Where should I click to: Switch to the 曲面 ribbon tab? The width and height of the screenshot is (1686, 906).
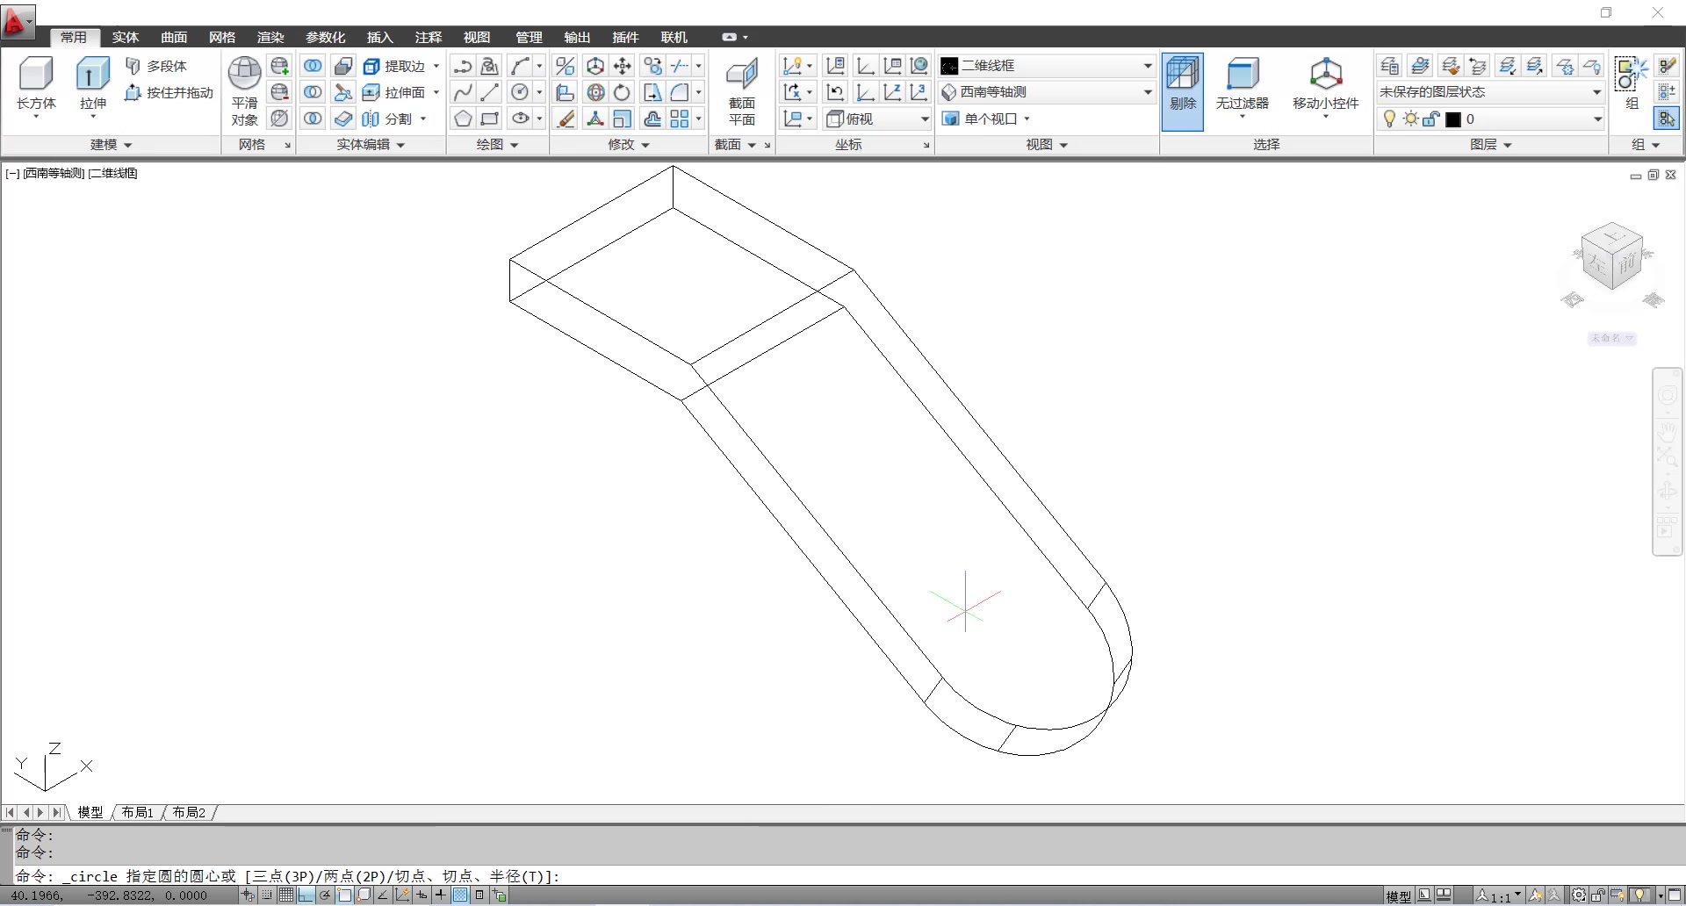click(x=174, y=37)
